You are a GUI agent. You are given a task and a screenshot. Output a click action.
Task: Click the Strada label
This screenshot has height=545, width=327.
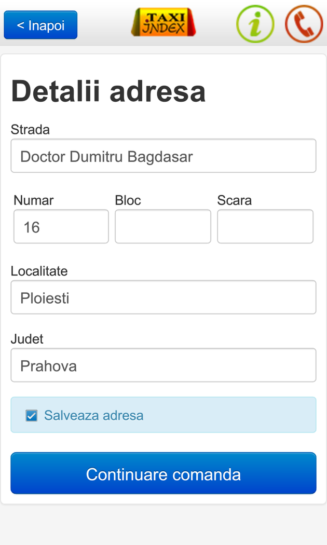(x=30, y=130)
